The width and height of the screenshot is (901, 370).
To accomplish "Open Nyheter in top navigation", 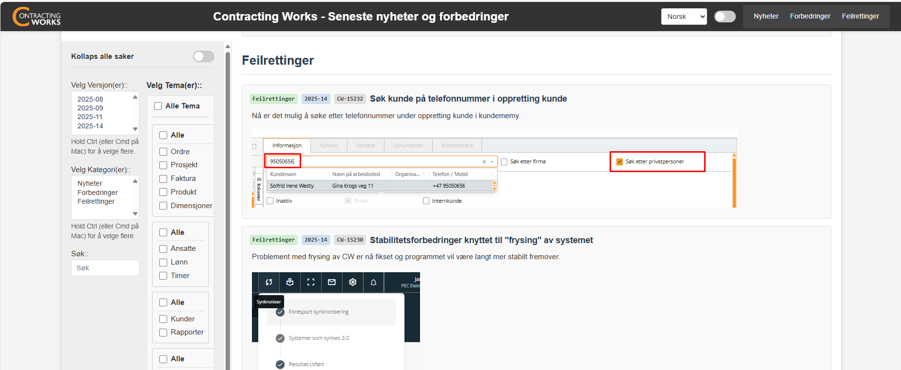I will pyautogui.click(x=766, y=16).
